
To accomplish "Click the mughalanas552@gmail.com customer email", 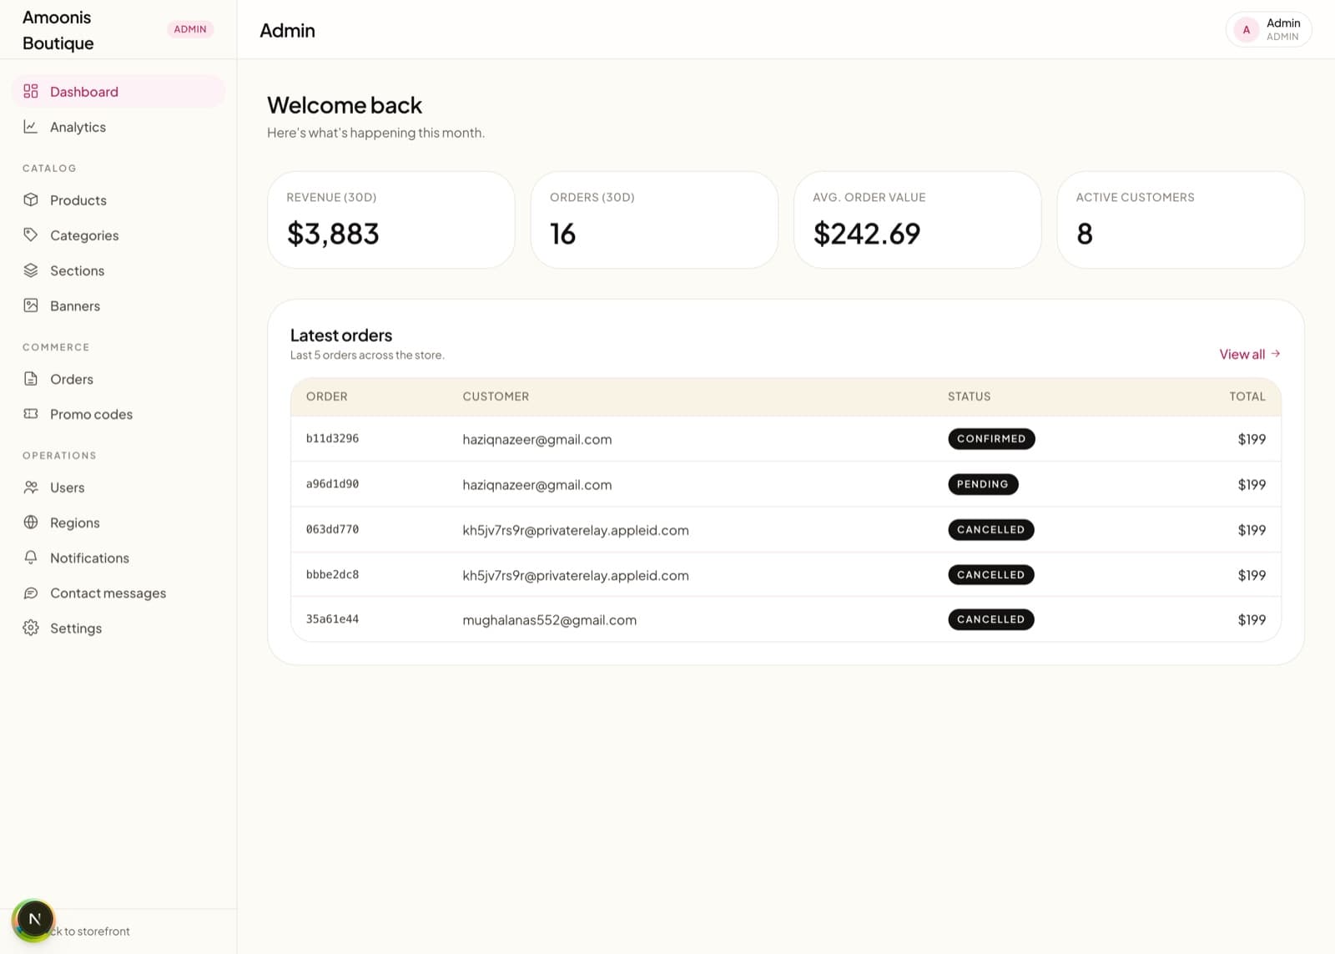I will pos(549,620).
